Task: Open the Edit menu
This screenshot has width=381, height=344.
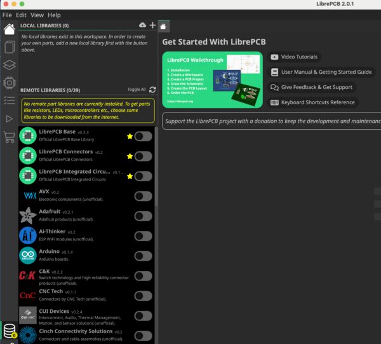Action: [x=21, y=15]
